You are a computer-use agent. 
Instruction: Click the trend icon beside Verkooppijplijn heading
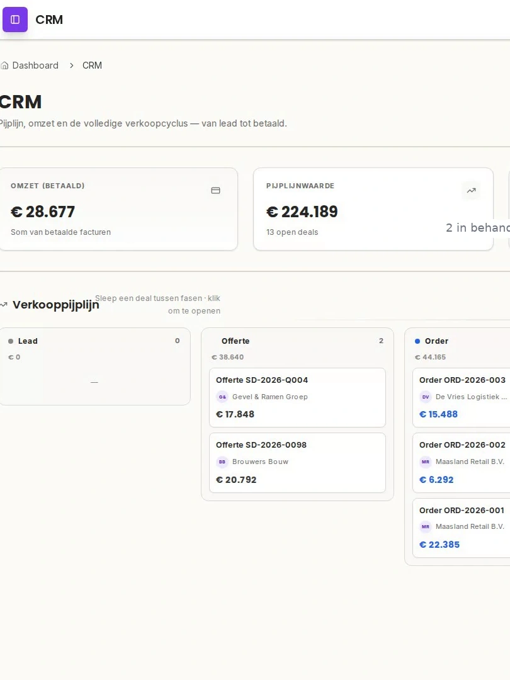4,305
